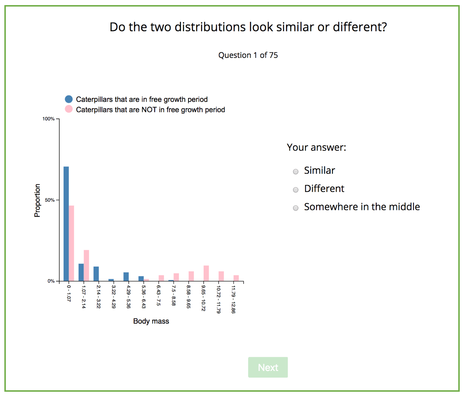Click the Different answer label text
The image size is (467, 399).
pyautogui.click(x=324, y=189)
